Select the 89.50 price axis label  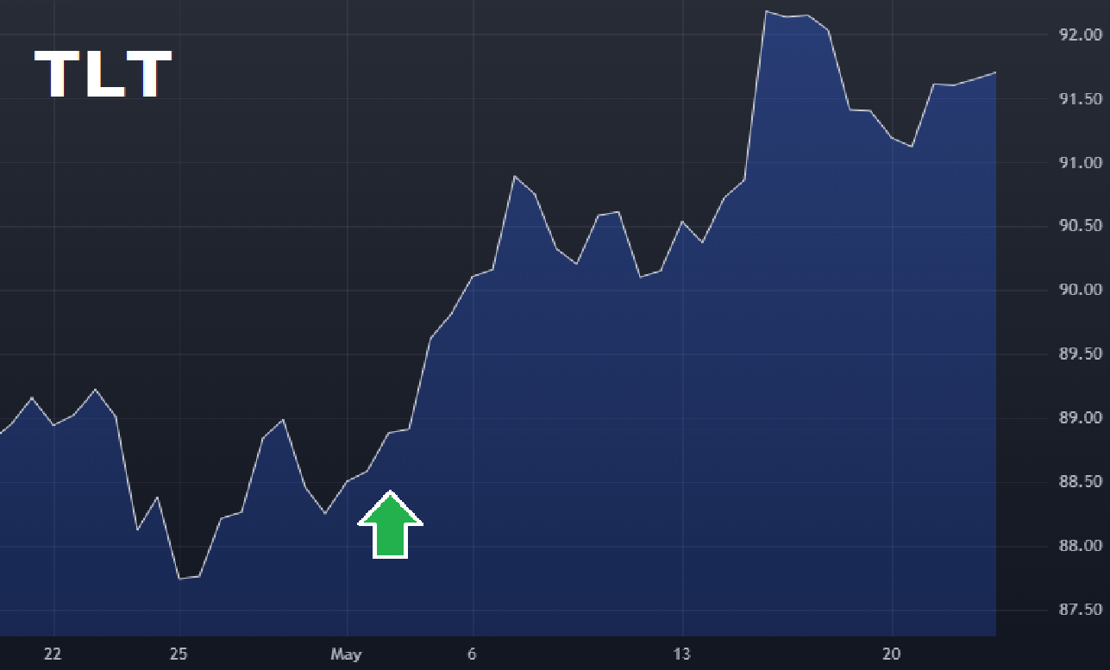(1081, 354)
